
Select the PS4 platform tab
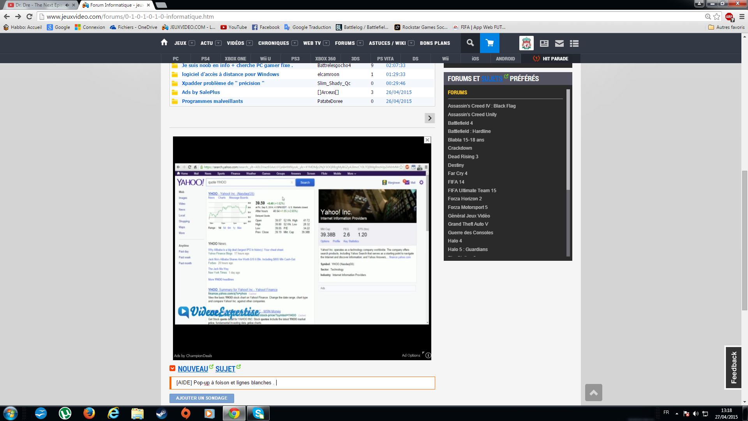pos(205,59)
